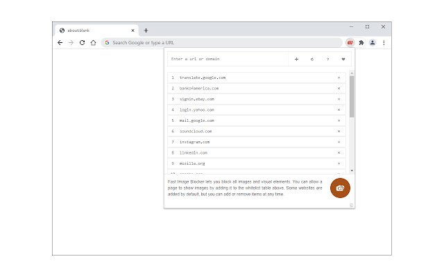The height and width of the screenshot is (277, 444).
Task: Select the bankofamerica.com entry
Action: click(x=257, y=88)
